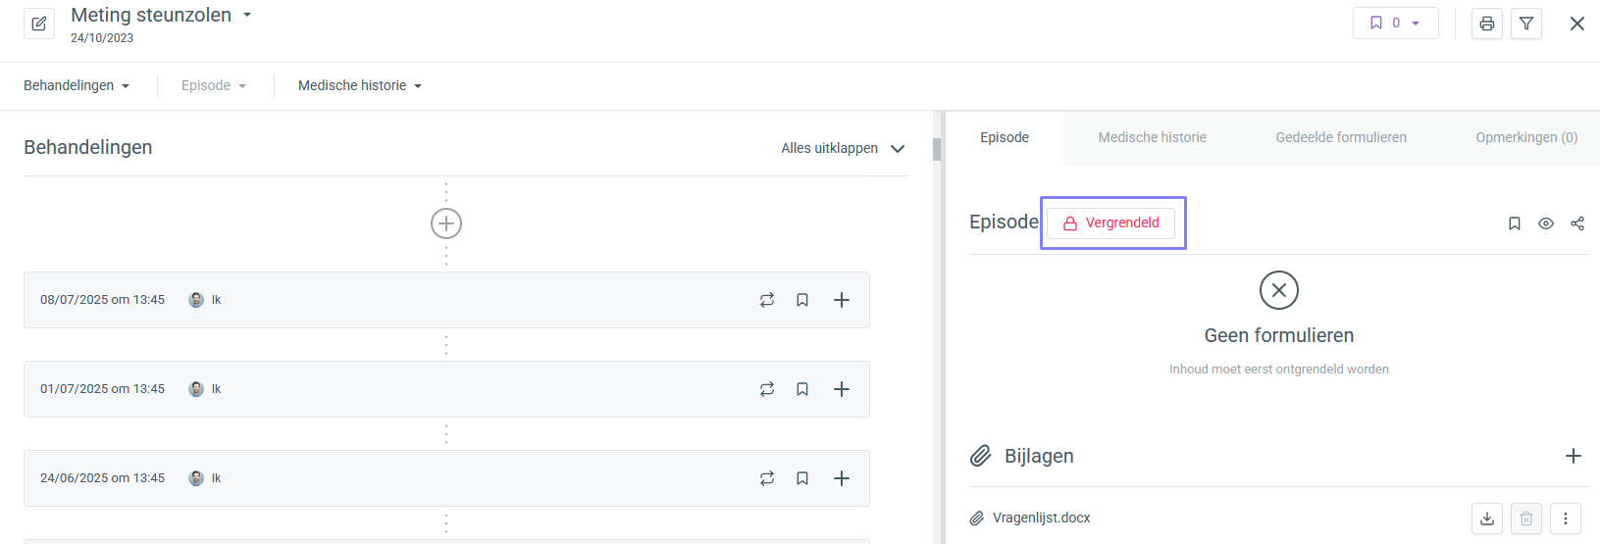Toggle the eye visibility icon in Episode panel
1600x544 pixels.
pos(1546,223)
